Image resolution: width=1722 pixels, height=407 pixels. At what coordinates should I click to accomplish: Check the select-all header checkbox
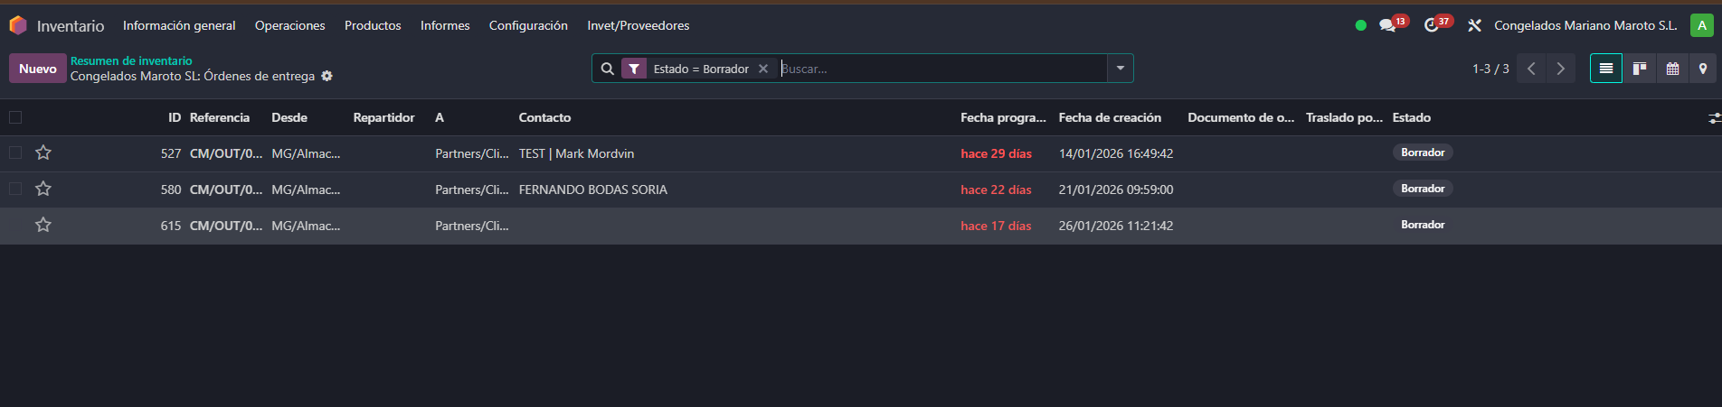[15, 117]
